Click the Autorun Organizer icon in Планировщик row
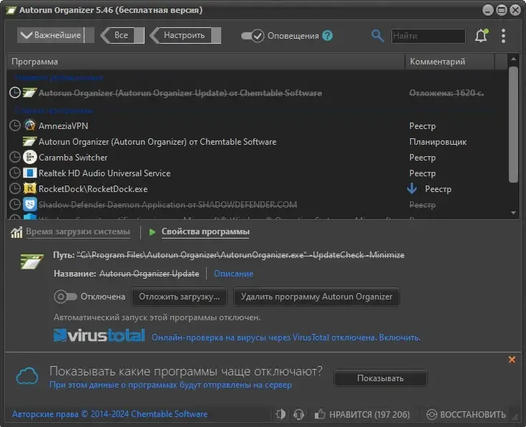526x427 pixels. pos(29,141)
